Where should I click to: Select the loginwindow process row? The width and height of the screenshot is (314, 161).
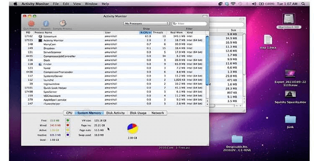pos(114,84)
